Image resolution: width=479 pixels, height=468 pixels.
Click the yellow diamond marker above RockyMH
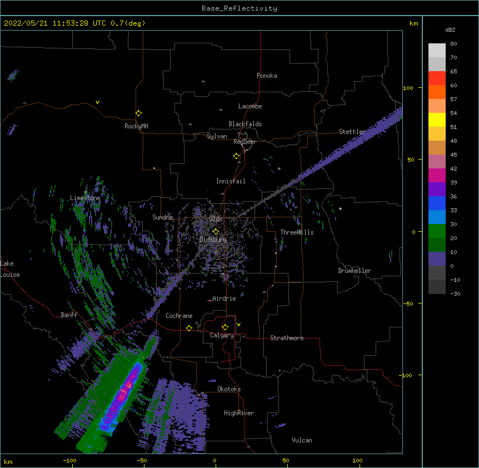click(x=138, y=113)
